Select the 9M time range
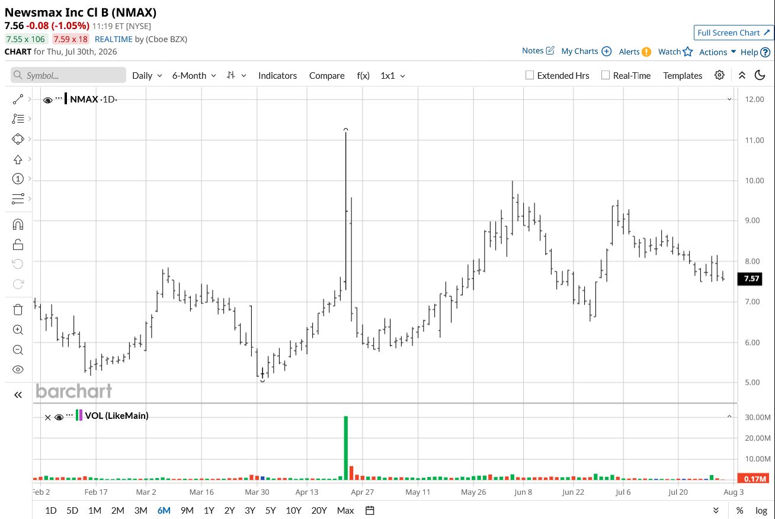Viewport: 775px width, 519px height. tap(187, 510)
